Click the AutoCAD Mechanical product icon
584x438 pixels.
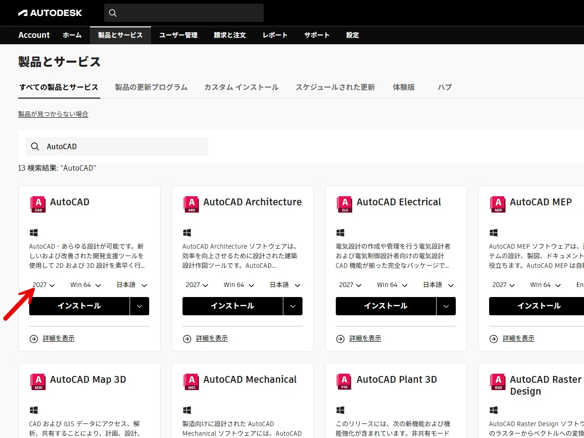[191, 382]
